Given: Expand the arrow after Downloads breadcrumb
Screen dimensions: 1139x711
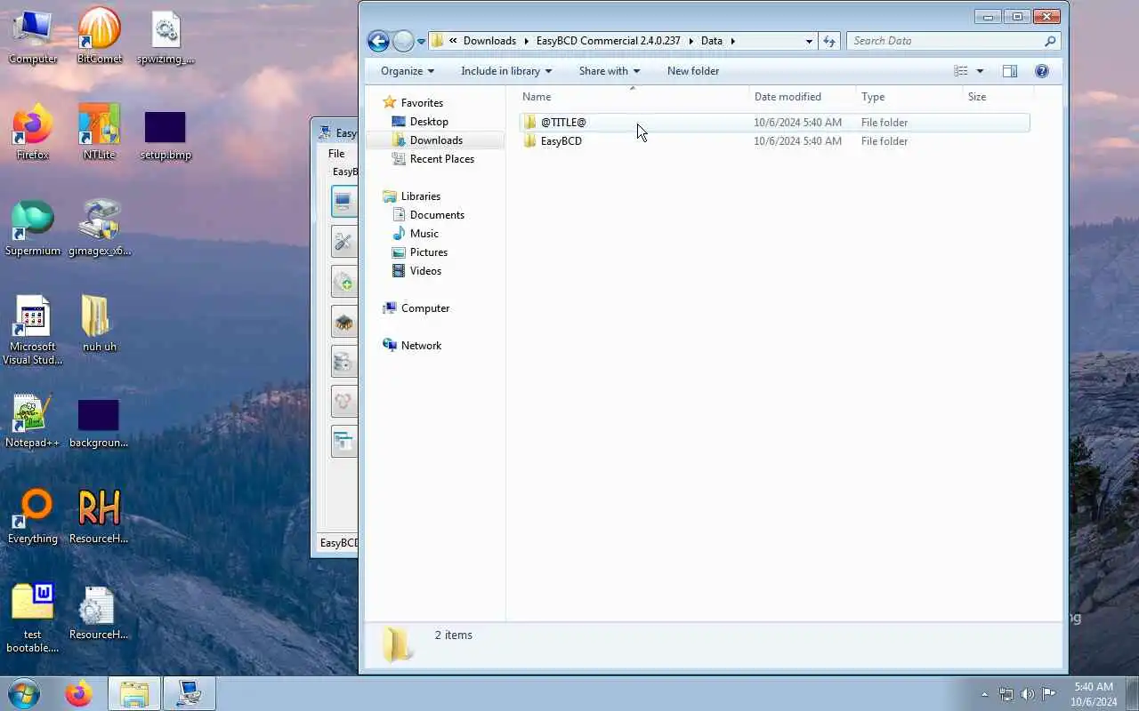Looking at the screenshot, I should click(x=526, y=41).
